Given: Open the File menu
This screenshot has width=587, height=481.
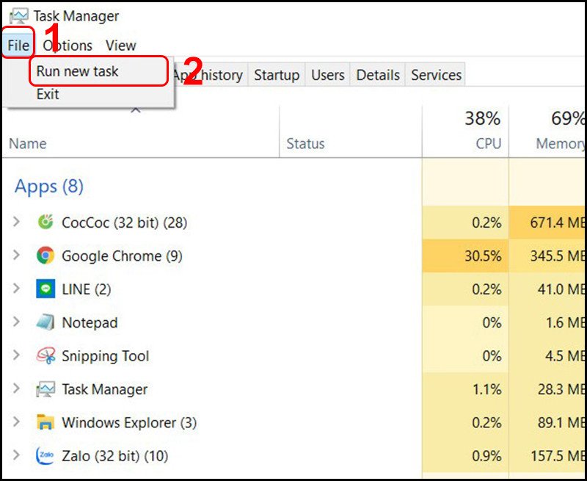Looking at the screenshot, I should [16, 45].
